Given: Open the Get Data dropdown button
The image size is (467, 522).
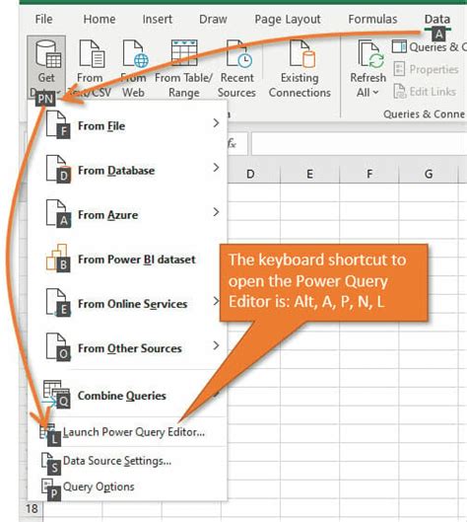Looking at the screenshot, I should point(46,67).
